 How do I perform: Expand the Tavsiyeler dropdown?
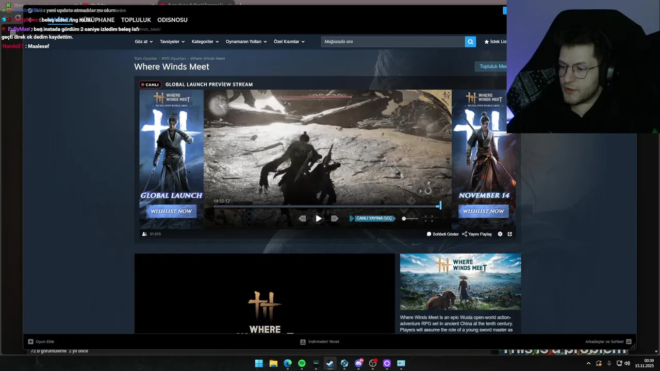(x=172, y=42)
